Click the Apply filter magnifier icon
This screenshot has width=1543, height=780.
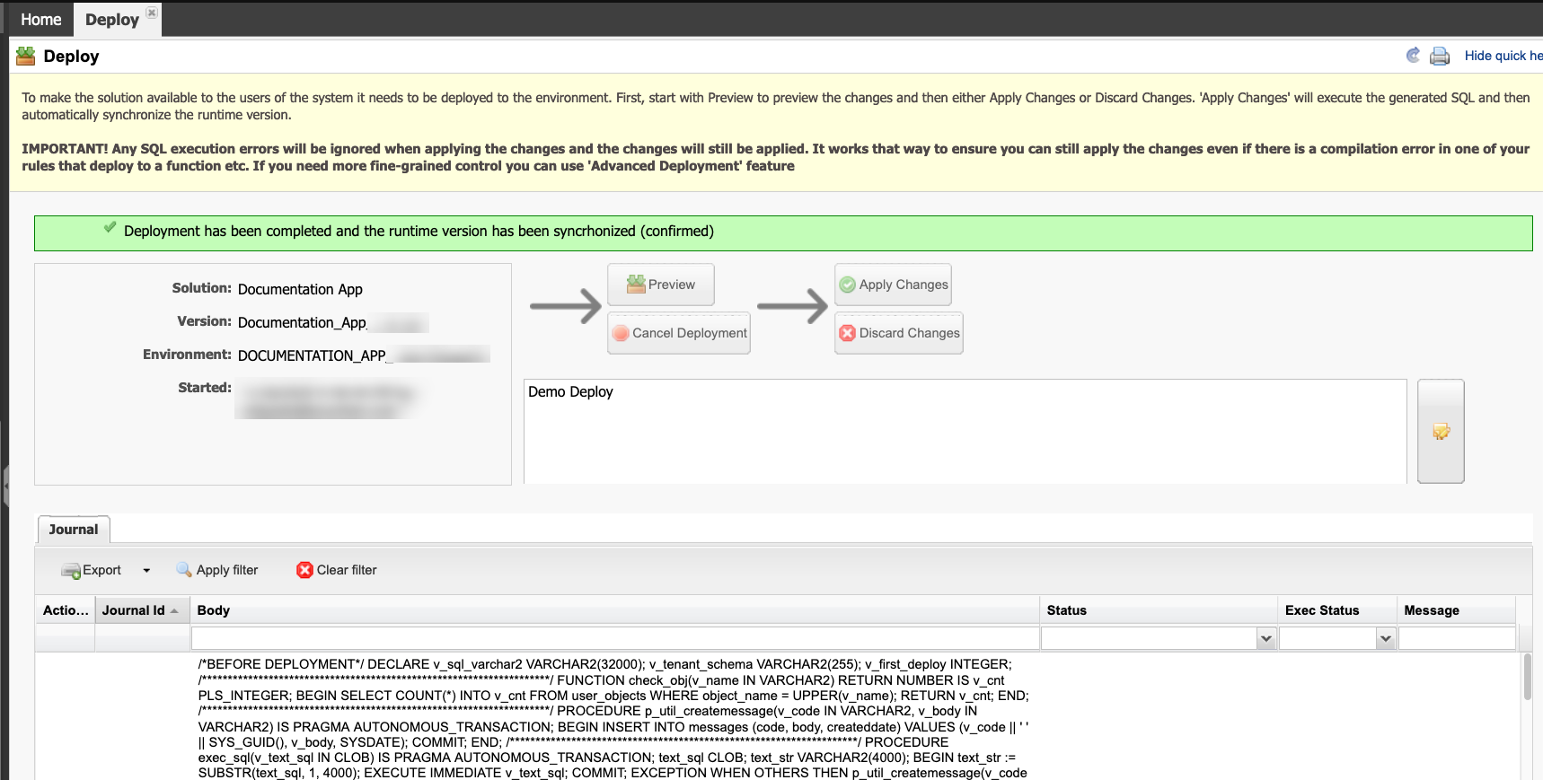click(184, 570)
